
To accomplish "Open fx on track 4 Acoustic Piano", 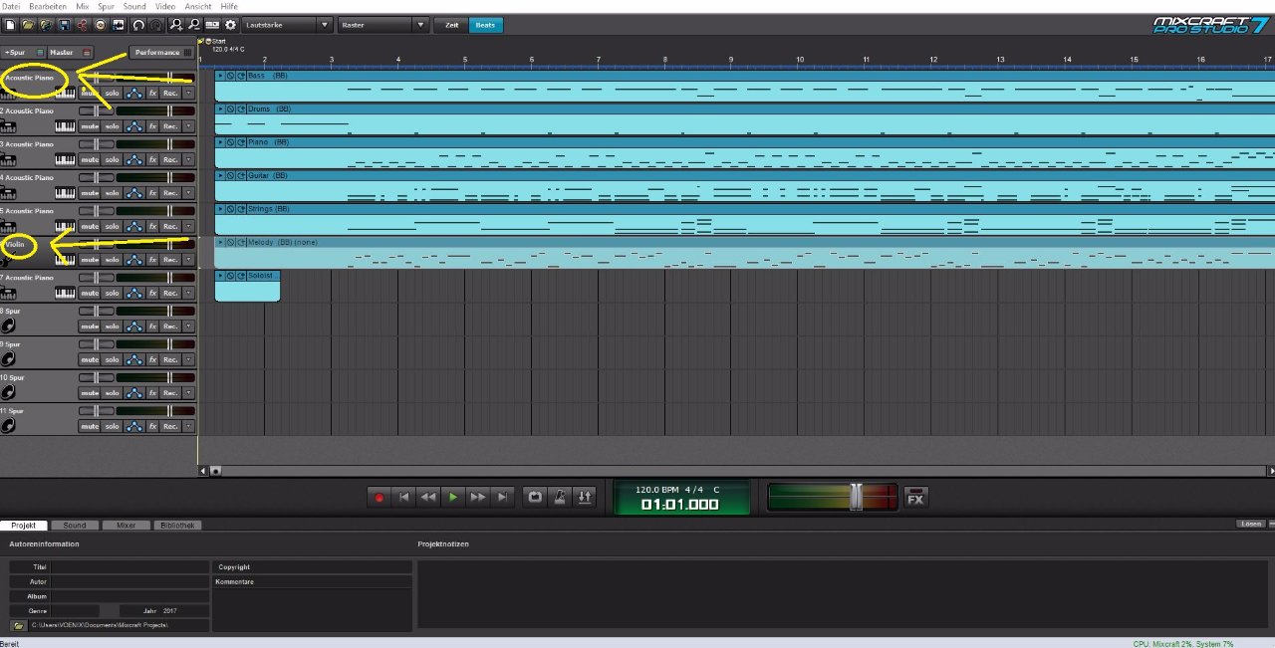I will pyautogui.click(x=152, y=193).
